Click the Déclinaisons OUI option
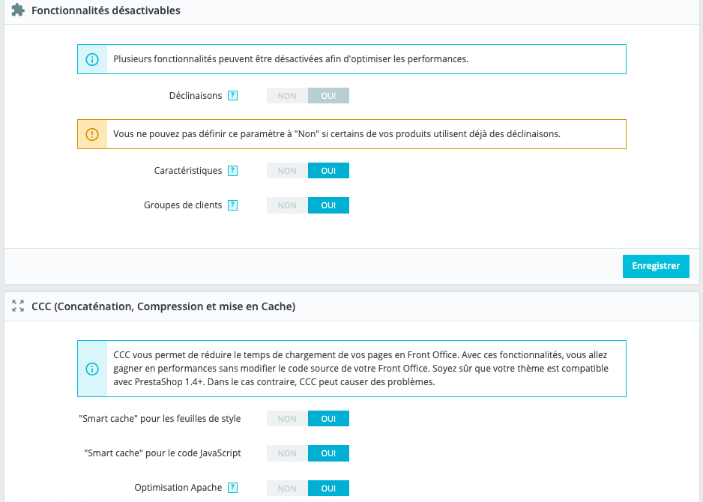703x502 pixels. [x=328, y=96]
